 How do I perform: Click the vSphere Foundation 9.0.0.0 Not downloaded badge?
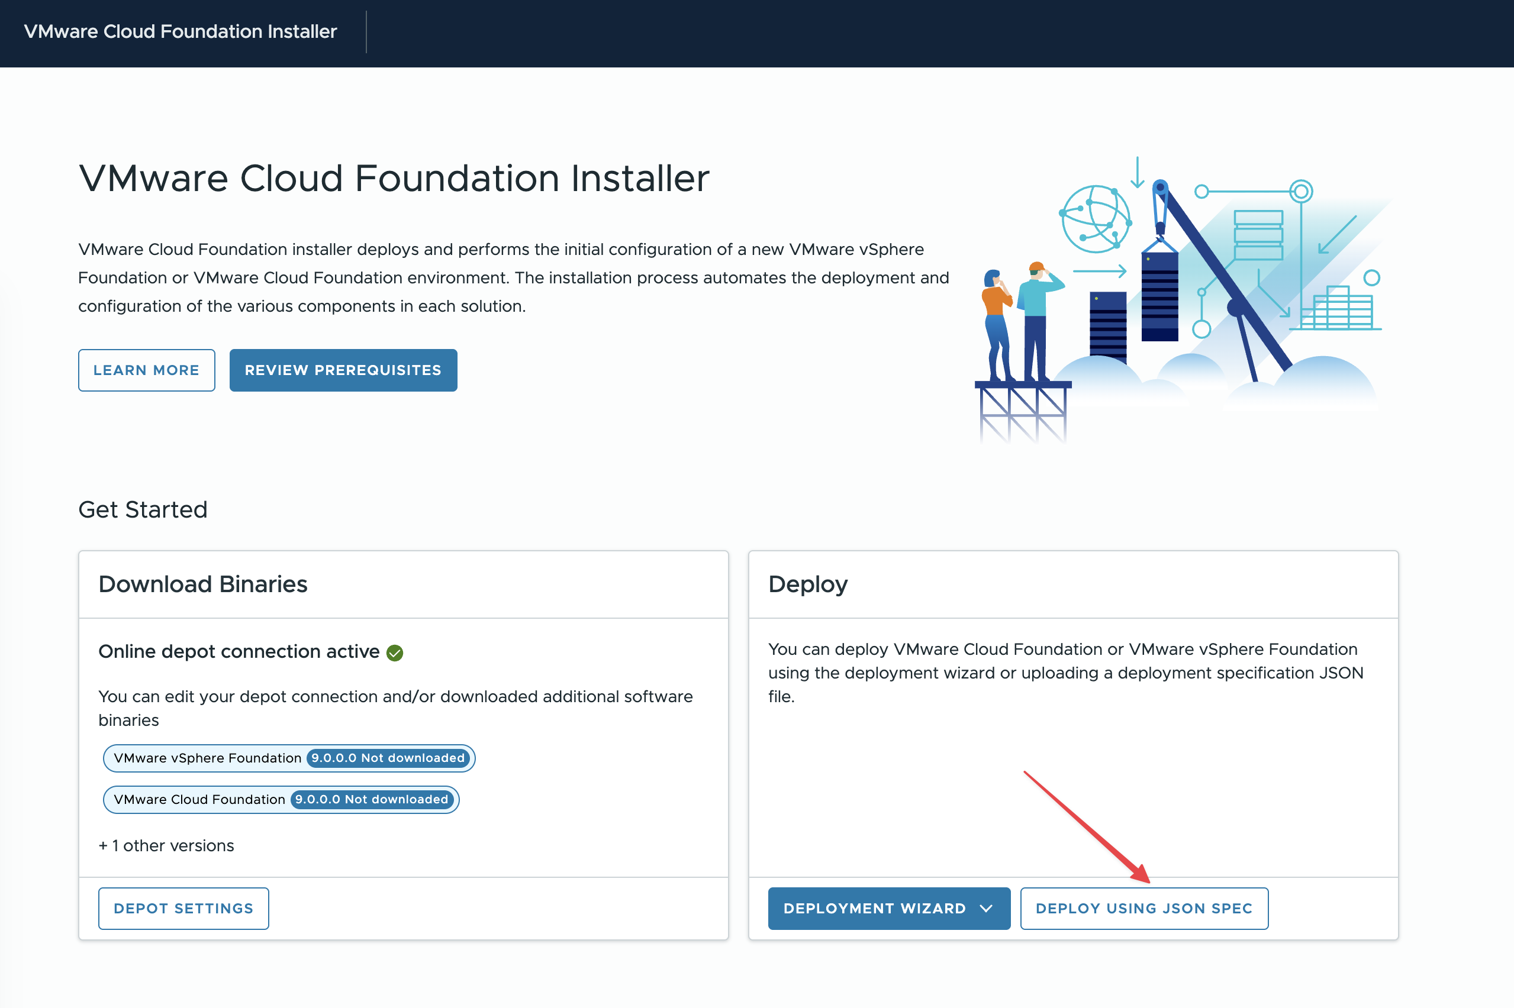click(388, 758)
